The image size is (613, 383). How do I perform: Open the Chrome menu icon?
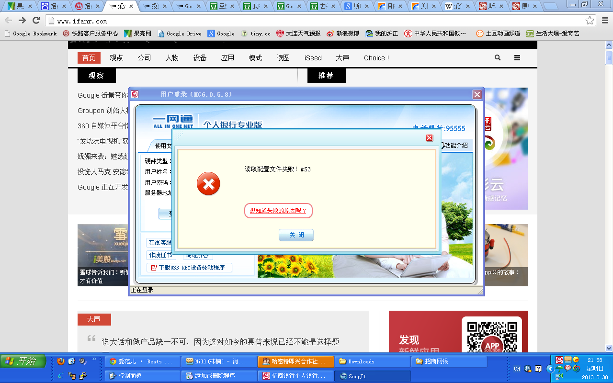click(x=604, y=21)
